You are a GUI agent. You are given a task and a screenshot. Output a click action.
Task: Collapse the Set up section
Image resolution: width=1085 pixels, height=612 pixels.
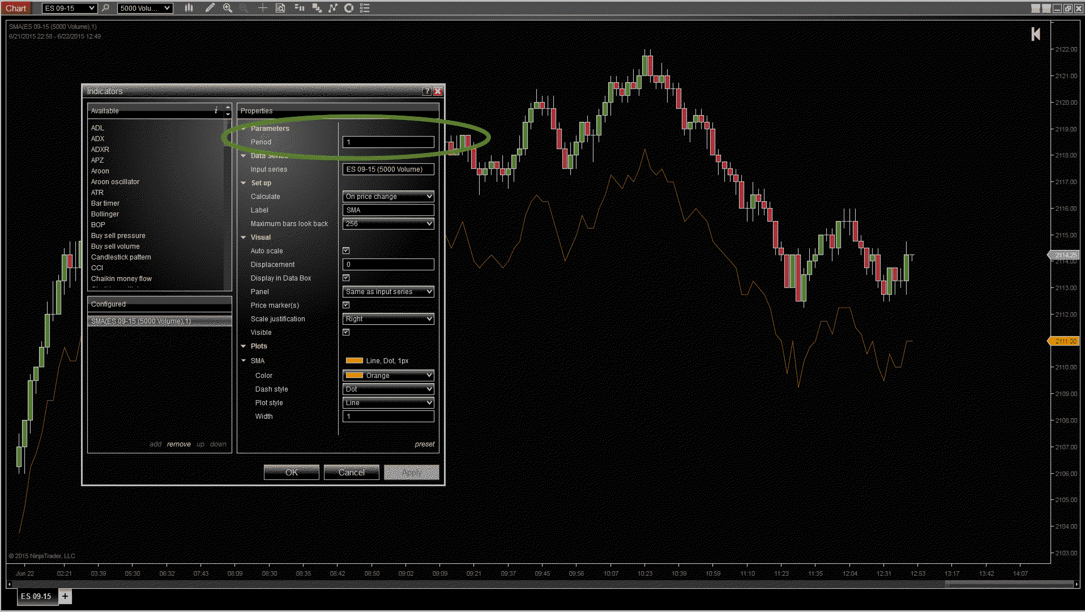244,183
